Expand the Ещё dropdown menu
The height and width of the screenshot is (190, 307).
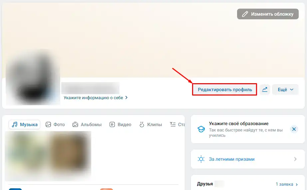[x=285, y=90]
